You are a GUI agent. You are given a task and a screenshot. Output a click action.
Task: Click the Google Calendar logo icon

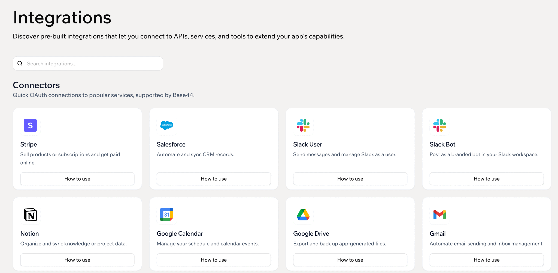(x=167, y=215)
